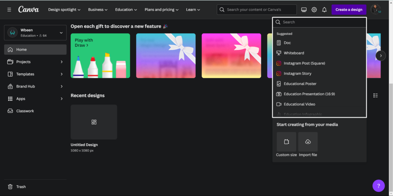
Task: Expand the Brand Hub submenu arrow
Action: 61,86
